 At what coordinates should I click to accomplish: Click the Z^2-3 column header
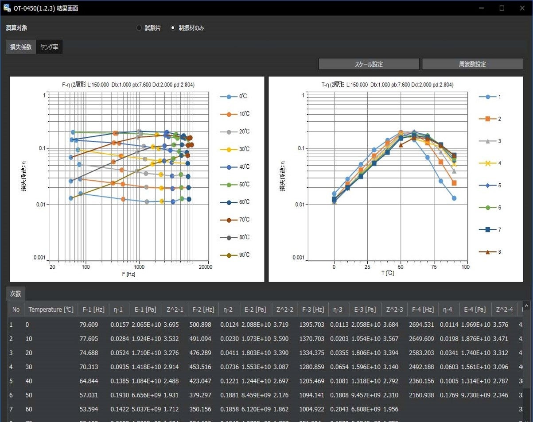click(x=394, y=310)
